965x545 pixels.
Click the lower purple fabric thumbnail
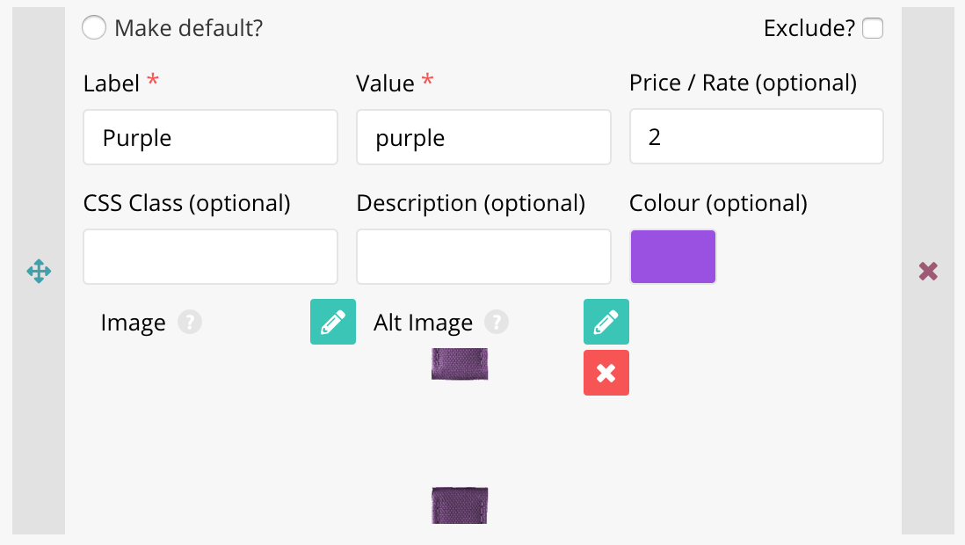point(460,505)
